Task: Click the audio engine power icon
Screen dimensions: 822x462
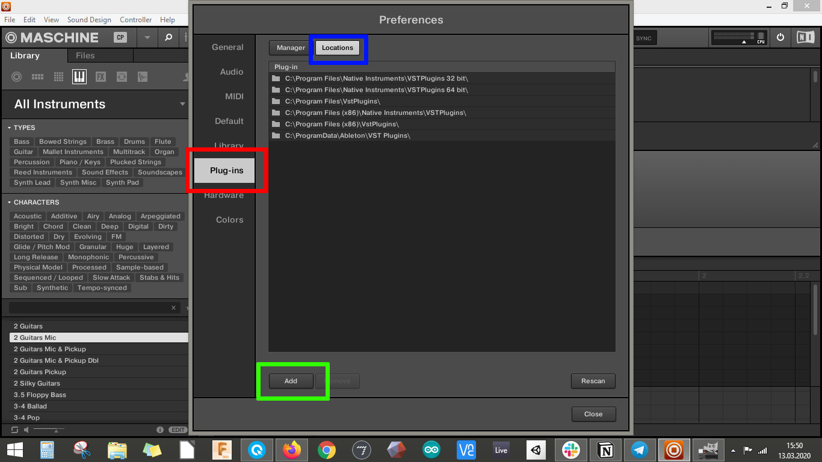Action: 780,37
